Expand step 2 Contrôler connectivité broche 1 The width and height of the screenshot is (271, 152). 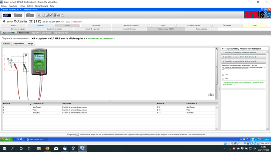(x=243, y=57)
